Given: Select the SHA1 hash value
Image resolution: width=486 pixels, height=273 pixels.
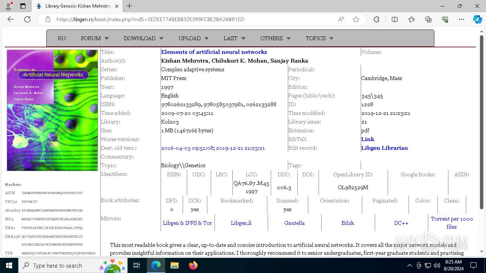Looking at the screenshot, I should 52,228.
